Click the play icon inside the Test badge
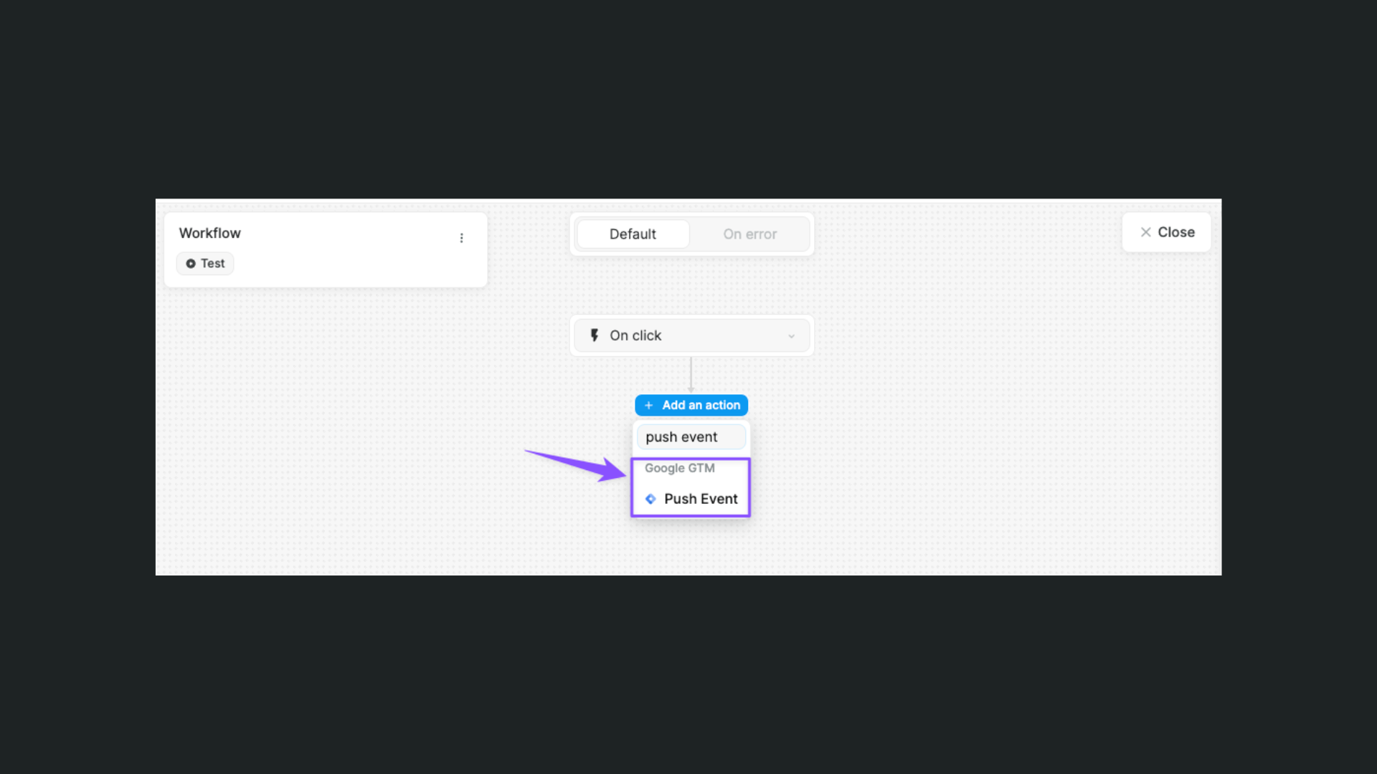The height and width of the screenshot is (774, 1377). coord(190,263)
